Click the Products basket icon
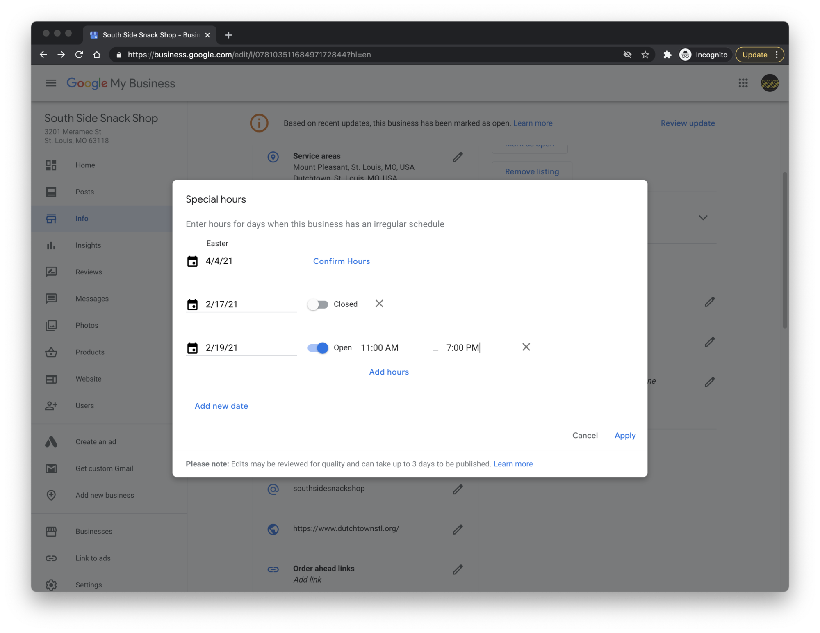This screenshot has width=820, height=633. tap(51, 352)
